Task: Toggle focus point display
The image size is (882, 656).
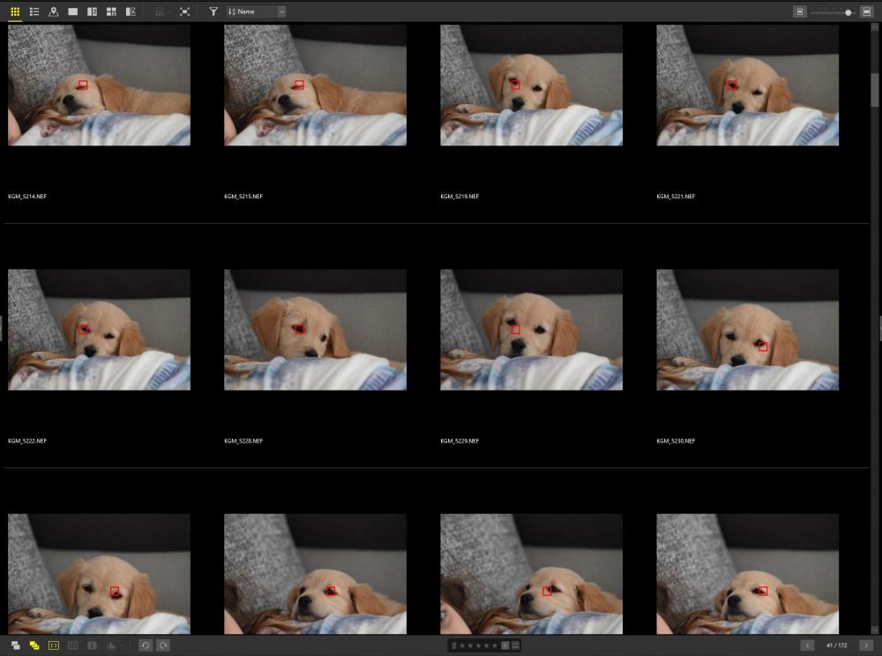Action: pyautogui.click(x=54, y=645)
